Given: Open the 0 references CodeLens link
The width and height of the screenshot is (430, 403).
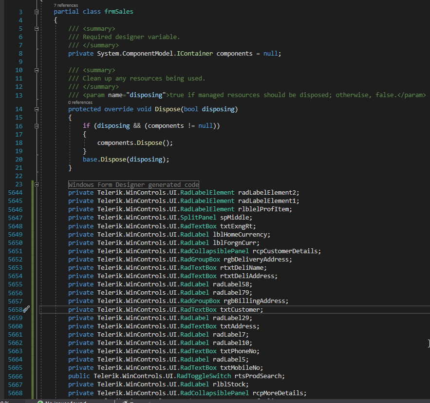Looking at the screenshot, I should (80, 102).
